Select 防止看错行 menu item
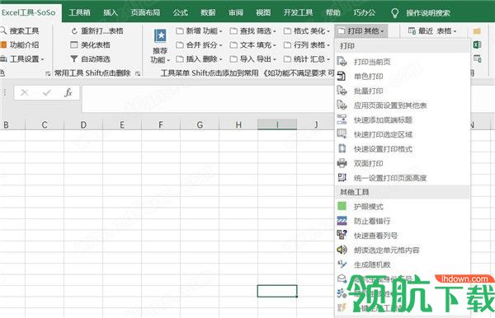 403,221
